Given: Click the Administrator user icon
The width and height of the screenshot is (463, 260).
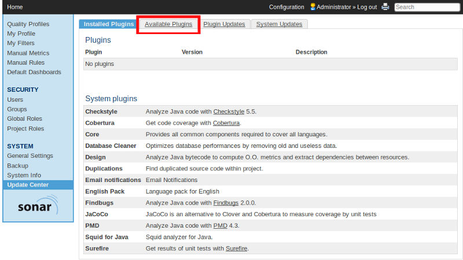Looking at the screenshot, I should 313,7.
